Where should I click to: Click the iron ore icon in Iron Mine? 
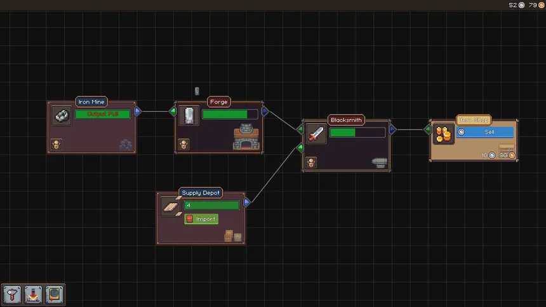coord(62,115)
